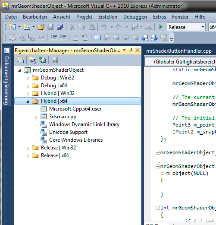The width and height of the screenshot is (216, 225).
Task: Open the Extras menu
Action: [x=160, y=17]
